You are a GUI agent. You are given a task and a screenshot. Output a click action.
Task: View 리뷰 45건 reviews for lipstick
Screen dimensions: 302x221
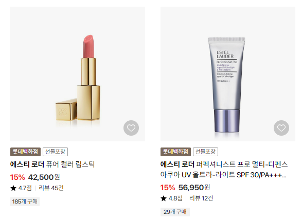[x=51, y=188]
